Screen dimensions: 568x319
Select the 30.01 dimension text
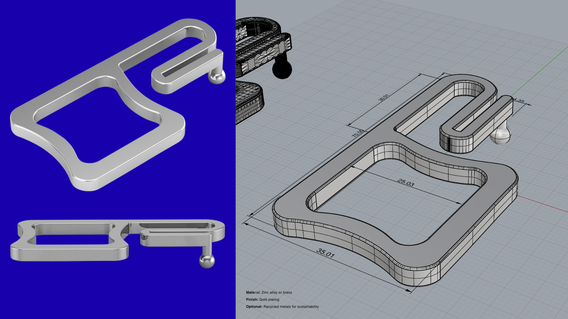pyautogui.click(x=383, y=98)
